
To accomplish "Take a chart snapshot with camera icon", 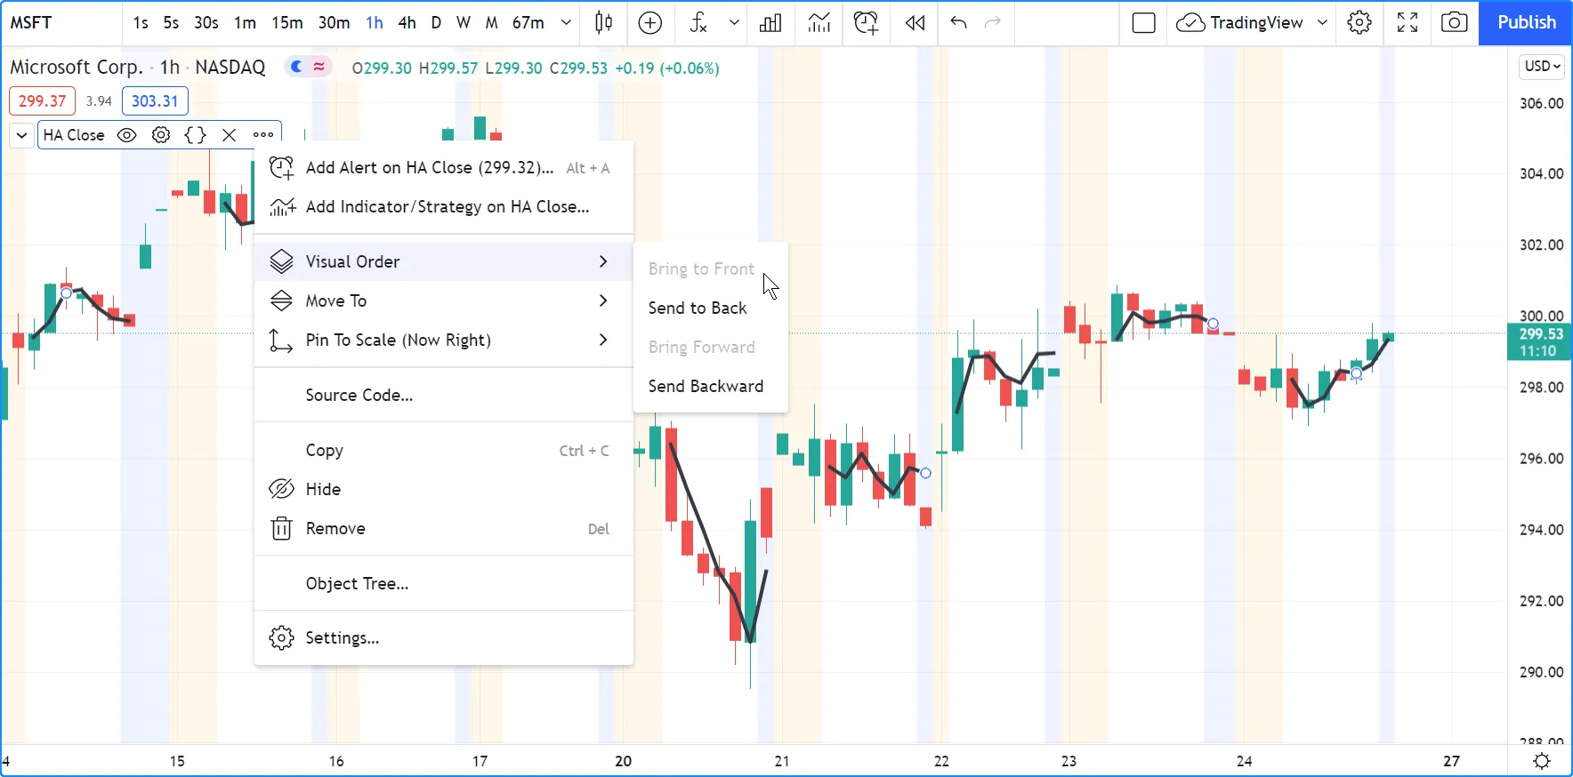I will pos(1455,23).
